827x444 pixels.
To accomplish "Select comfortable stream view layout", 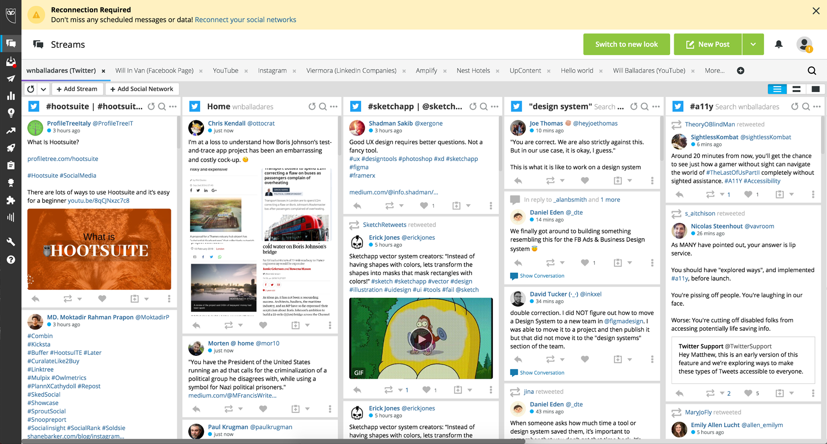I will tap(815, 89).
